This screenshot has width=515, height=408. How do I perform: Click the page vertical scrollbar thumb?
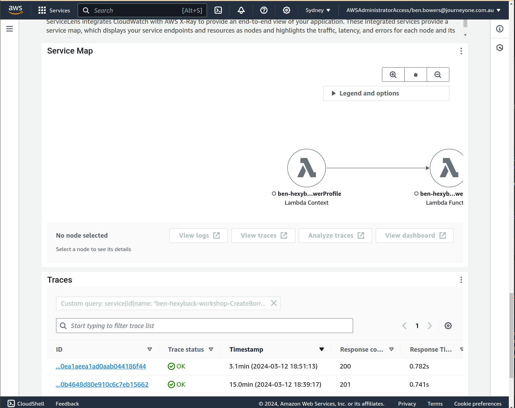[x=512, y=336]
